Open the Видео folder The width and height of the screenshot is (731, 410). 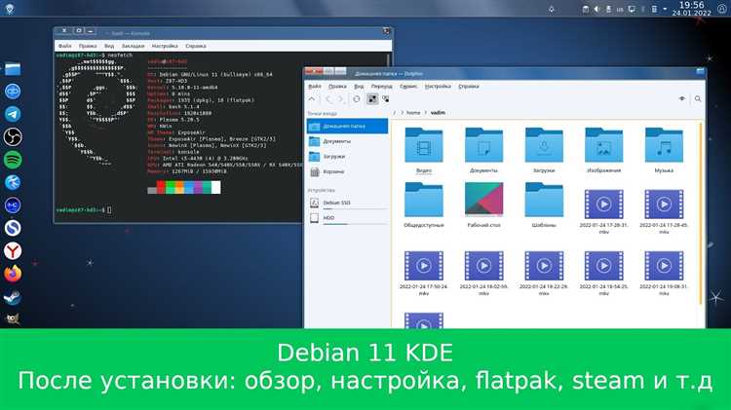(x=424, y=150)
